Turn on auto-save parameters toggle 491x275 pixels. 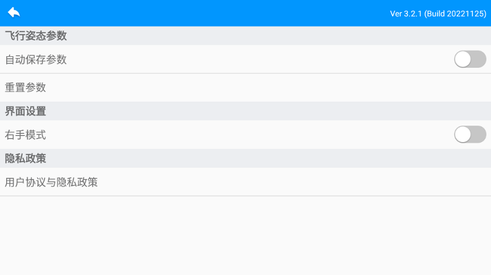pyautogui.click(x=470, y=59)
